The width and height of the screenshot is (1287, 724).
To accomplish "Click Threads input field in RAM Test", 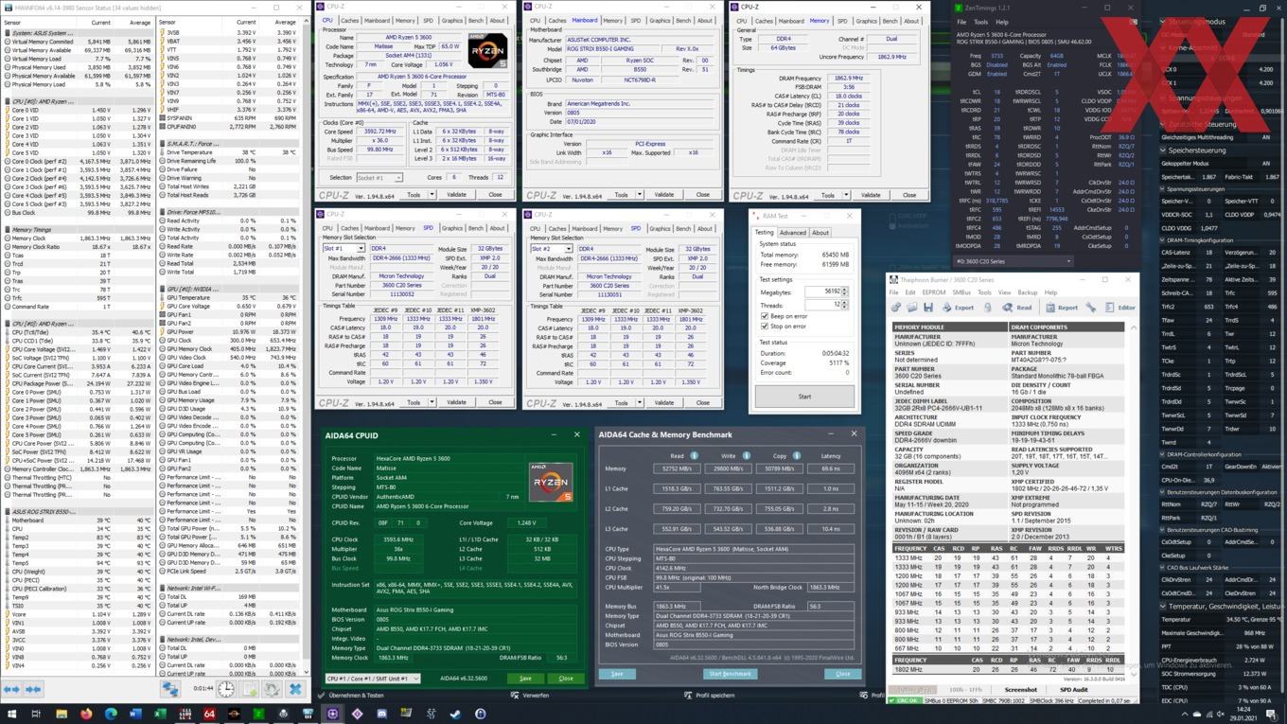I will click(x=822, y=305).
